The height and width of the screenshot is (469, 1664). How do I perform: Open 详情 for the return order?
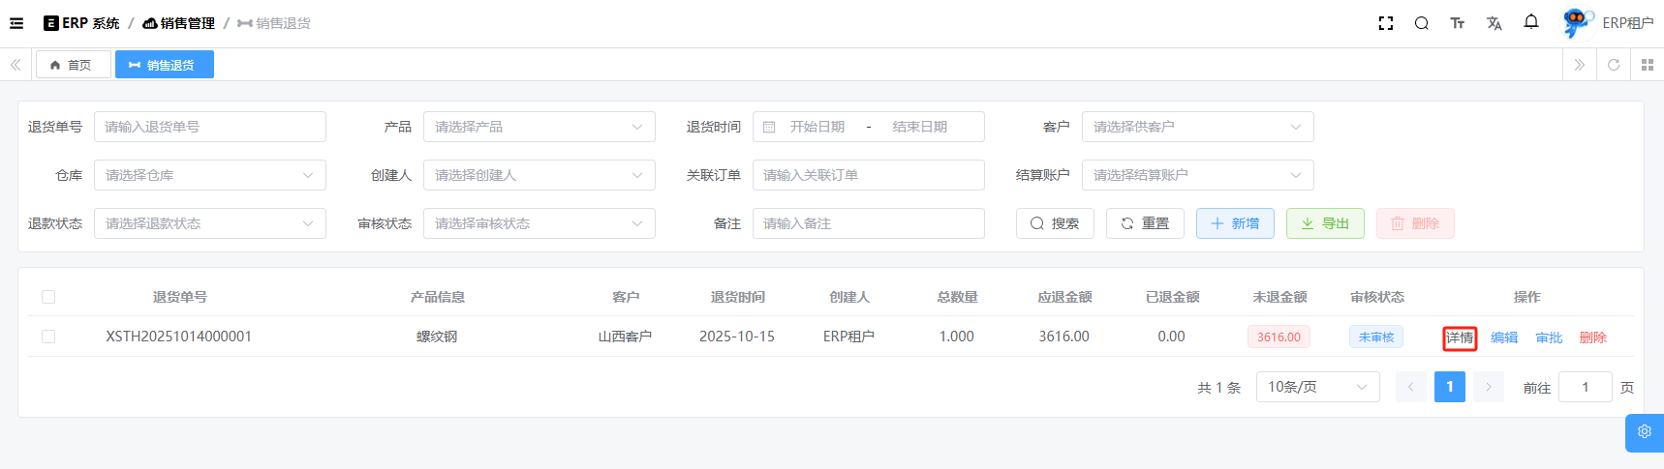click(1459, 337)
